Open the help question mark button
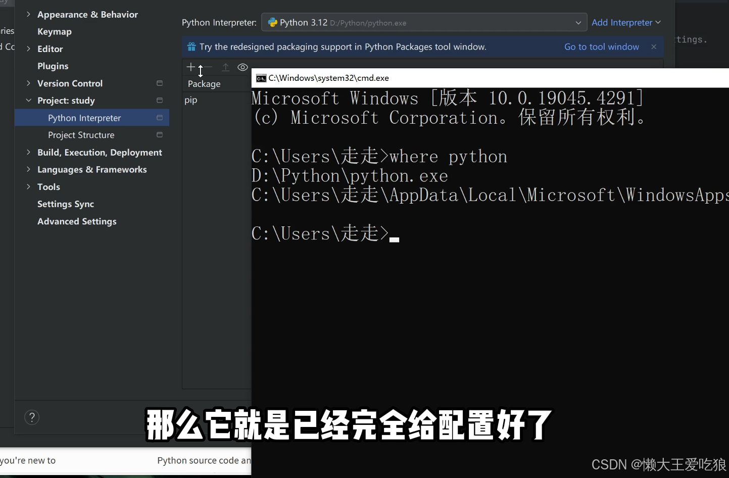This screenshot has width=729, height=478. click(x=32, y=417)
